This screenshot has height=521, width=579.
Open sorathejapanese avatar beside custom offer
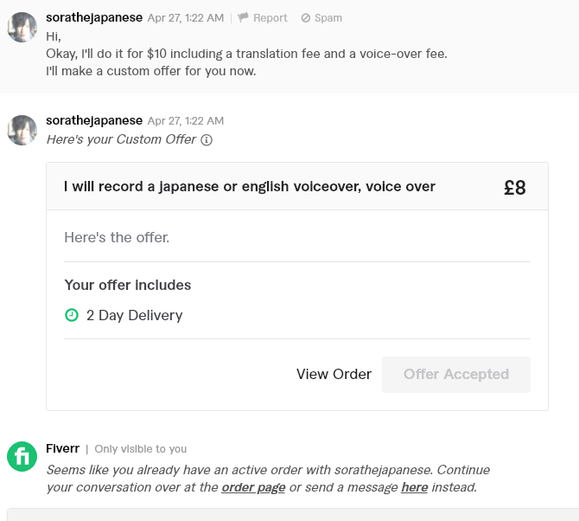pyautogui.click(x=22, y=130)
